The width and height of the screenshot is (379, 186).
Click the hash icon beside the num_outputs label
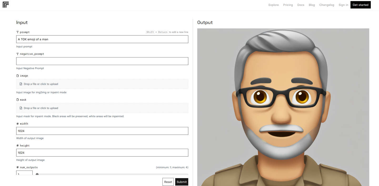(18, 167)
